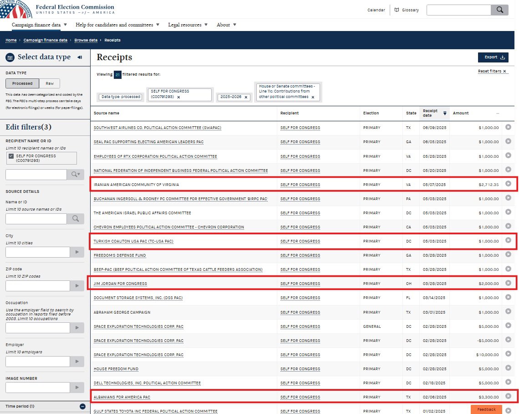
Task: Search recipient name magnifier button
Action: click(76, 174)
